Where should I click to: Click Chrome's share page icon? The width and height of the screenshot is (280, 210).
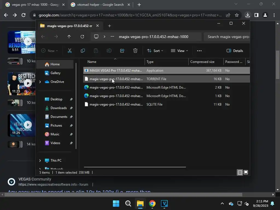228,15
